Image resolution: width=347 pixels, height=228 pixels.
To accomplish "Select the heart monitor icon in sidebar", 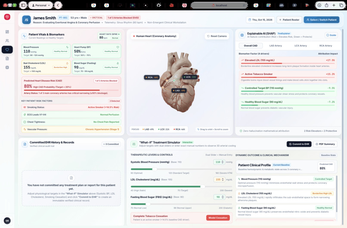I will (x=7, y=50).
